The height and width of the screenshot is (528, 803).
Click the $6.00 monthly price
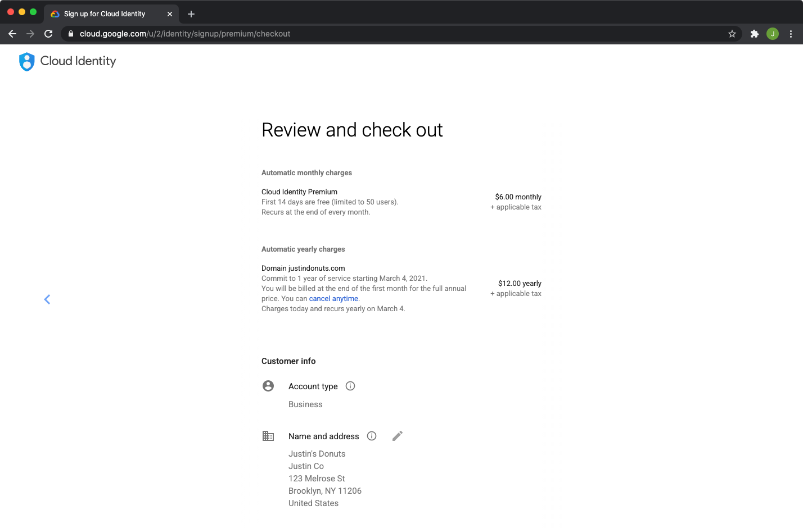[x=518, y=197]
